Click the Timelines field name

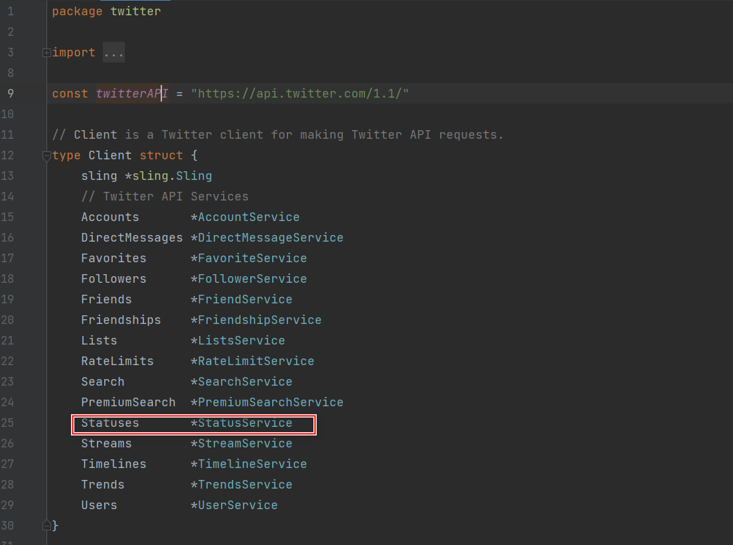[x=114, y=463]
